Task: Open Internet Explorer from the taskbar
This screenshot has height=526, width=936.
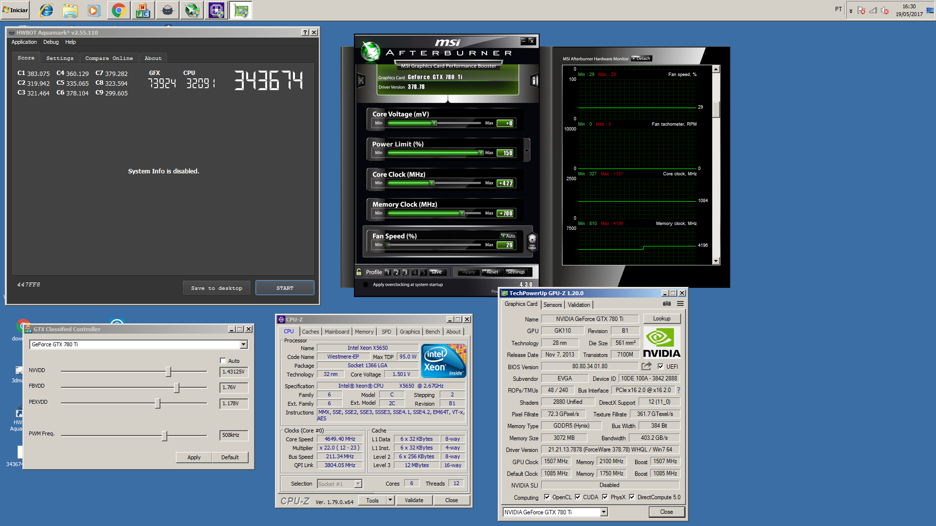Action: pos(46,10)
